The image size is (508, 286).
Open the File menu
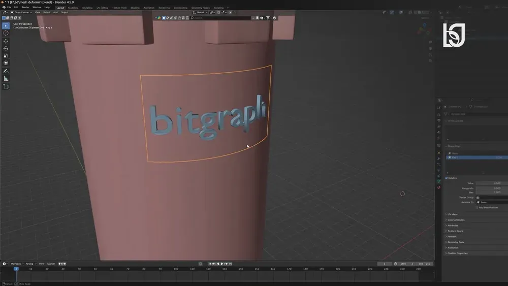(9, 7)
